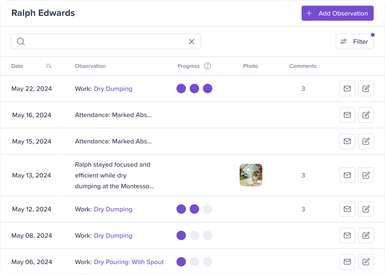Click the May 15 Attendance: Marked Abs... text
This screenshot has width=385, height=275.
click(x=113, y=142)
